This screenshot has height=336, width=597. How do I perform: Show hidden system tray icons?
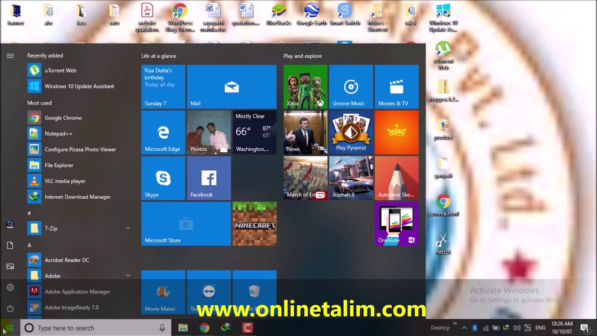(464, 328)
